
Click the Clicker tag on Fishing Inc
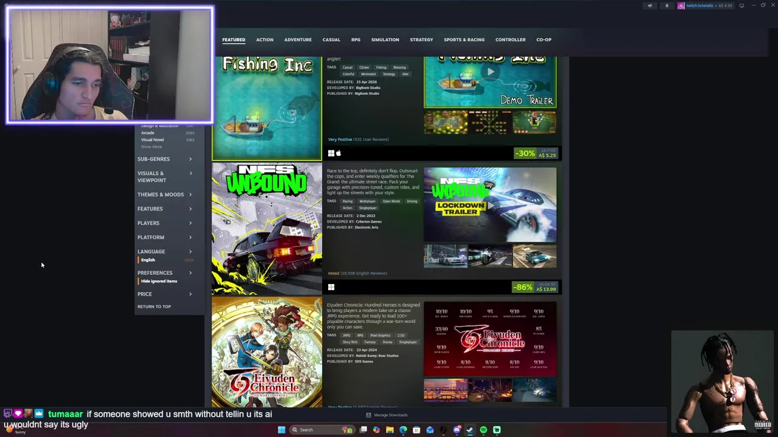[x=364, y=67]
